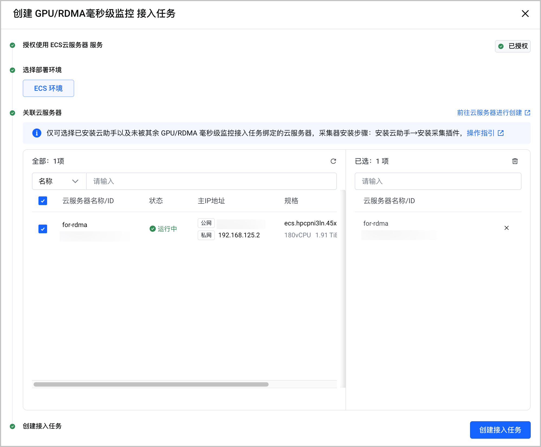This screenshot has width=541, height=447.
Task: Click the horizontal scrollbar of server table
Action: (151, 384)
